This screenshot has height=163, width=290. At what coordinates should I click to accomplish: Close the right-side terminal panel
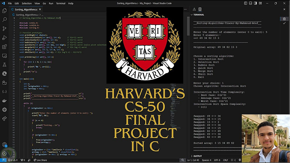coord(284,9)
